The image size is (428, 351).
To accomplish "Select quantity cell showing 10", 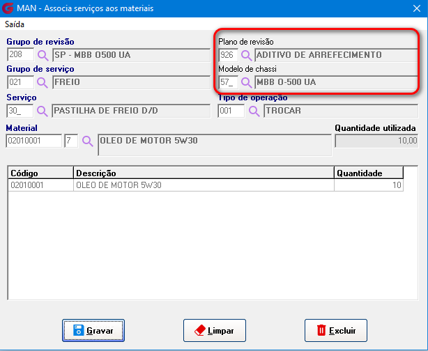I will pos(369,185).
